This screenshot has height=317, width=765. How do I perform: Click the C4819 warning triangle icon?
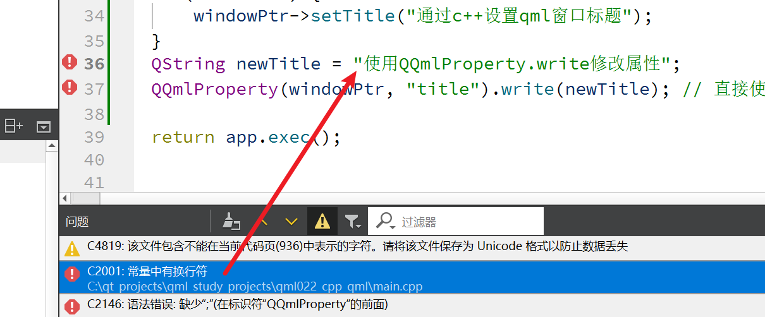pos(71,247)
